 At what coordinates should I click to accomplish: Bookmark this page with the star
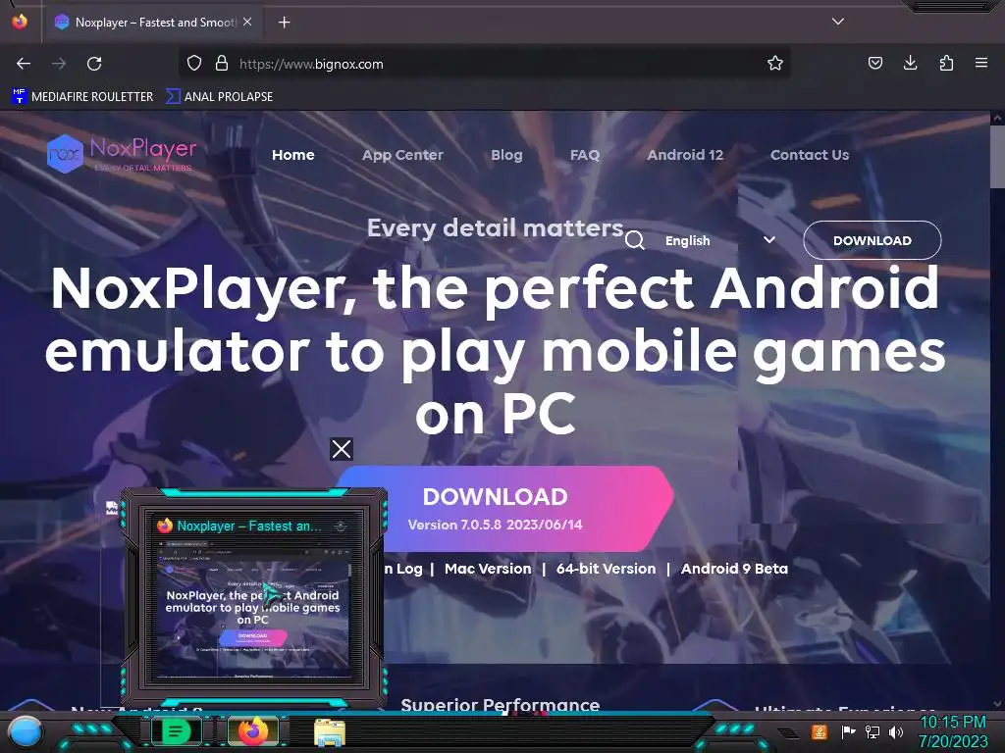775,64
